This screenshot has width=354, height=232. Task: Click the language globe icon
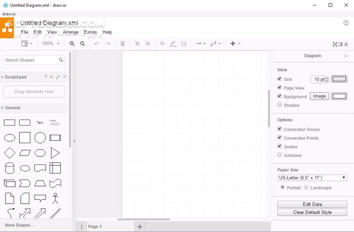click(x=346, y=23)
